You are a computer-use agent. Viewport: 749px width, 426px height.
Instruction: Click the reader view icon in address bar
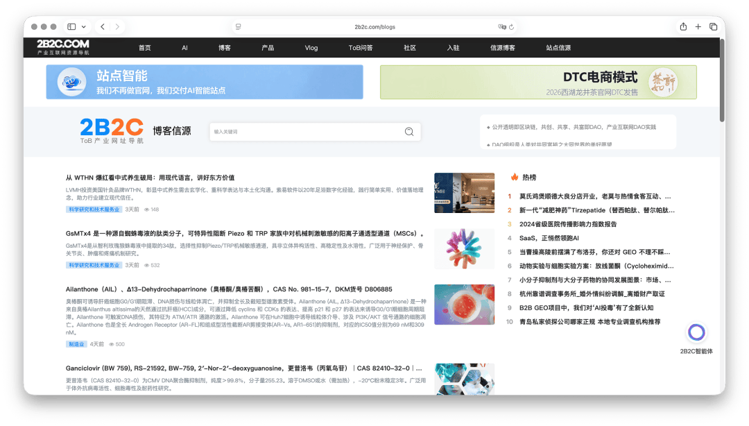pos(239,27)
